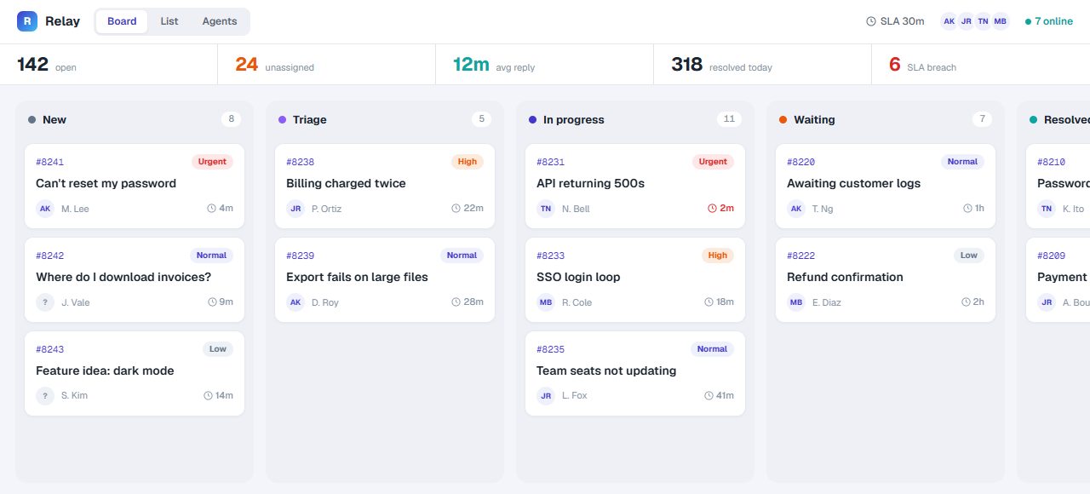The width and height of the screenshot is (1090, 494).
Task: Click ticket ID #8231
Action: (550, 162)
